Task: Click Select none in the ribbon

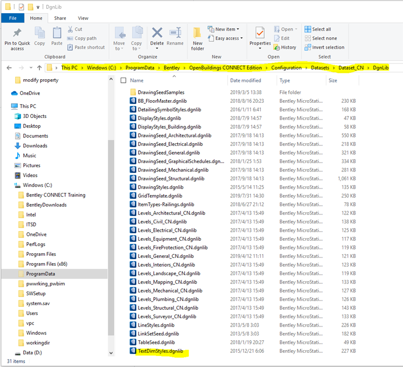Action: 321,38
